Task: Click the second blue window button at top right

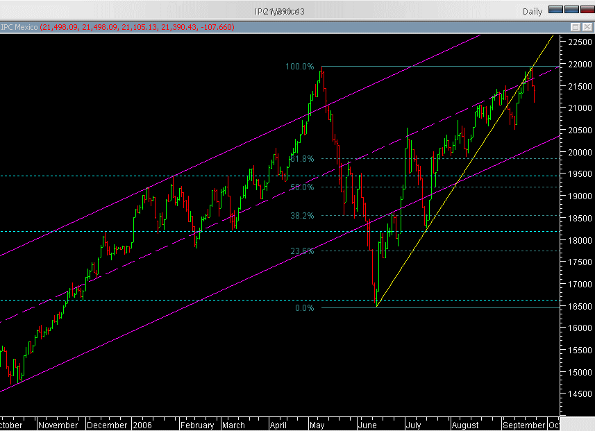Action: [571, 10]
